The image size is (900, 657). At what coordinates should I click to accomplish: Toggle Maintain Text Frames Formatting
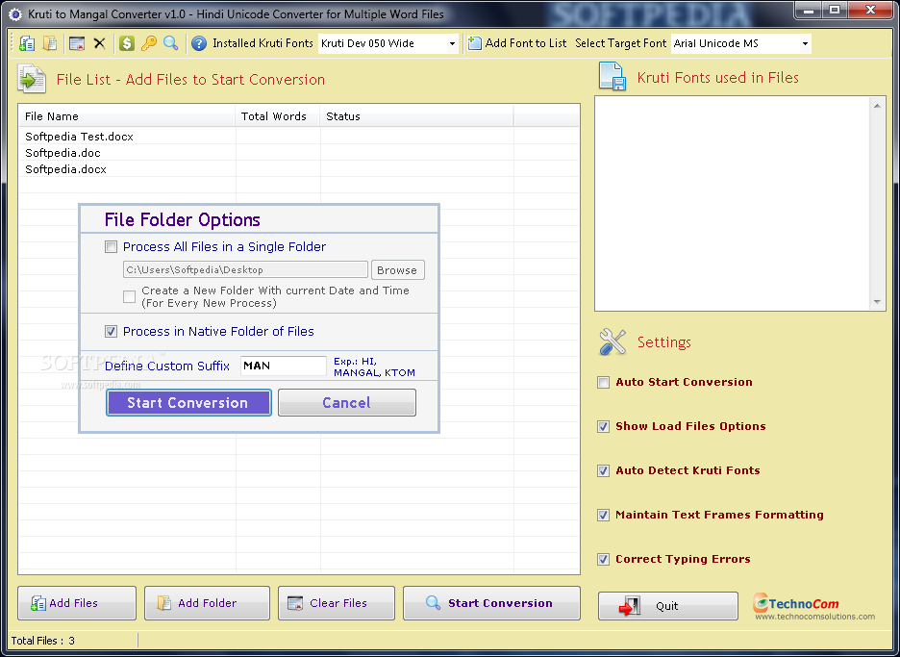coord(603,516)
